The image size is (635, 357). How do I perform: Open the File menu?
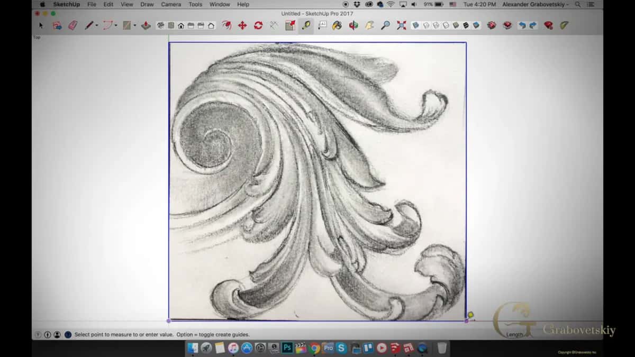(x=92, y=4)
